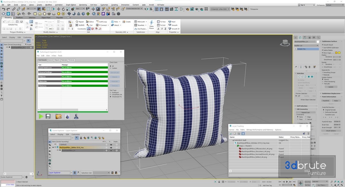Screen dimensions: 345x187
Task: Open the Rendering menu
Action: tap(83, 5)
